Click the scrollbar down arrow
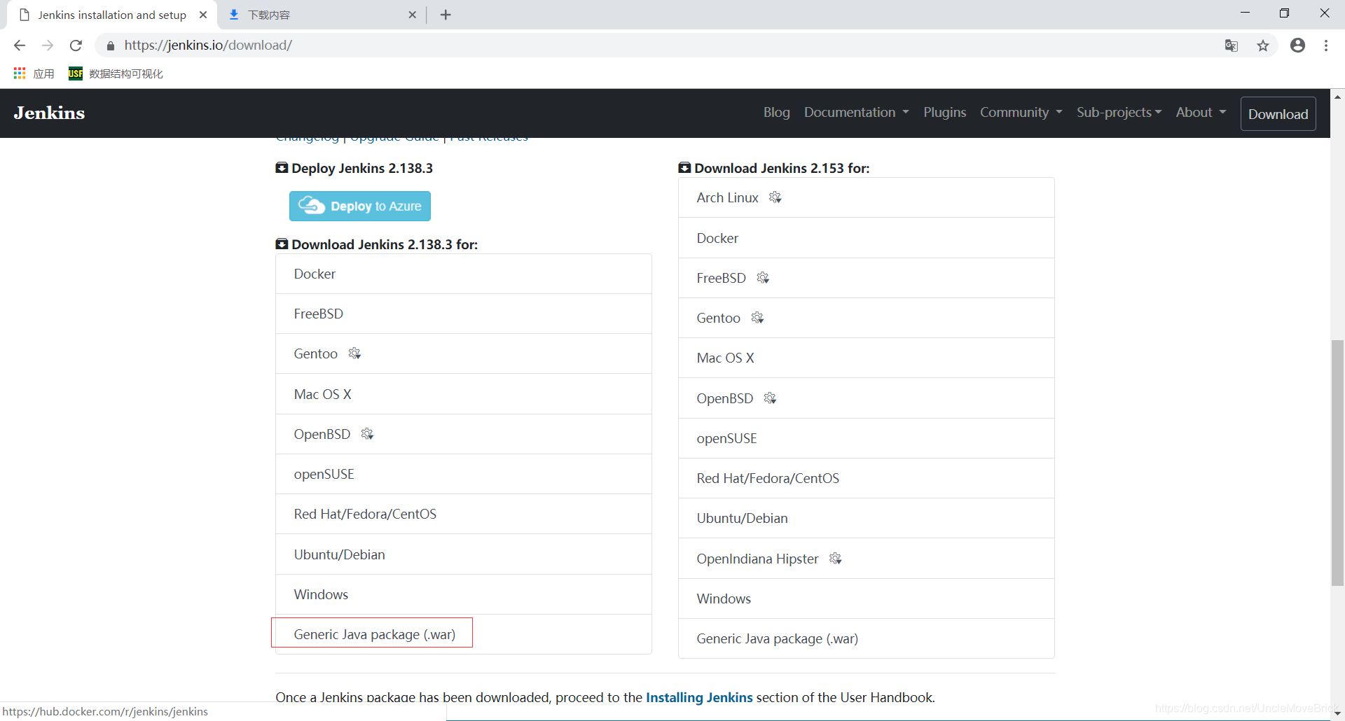Screen dimensions: 1345x721 click(x=1337, y=713)
